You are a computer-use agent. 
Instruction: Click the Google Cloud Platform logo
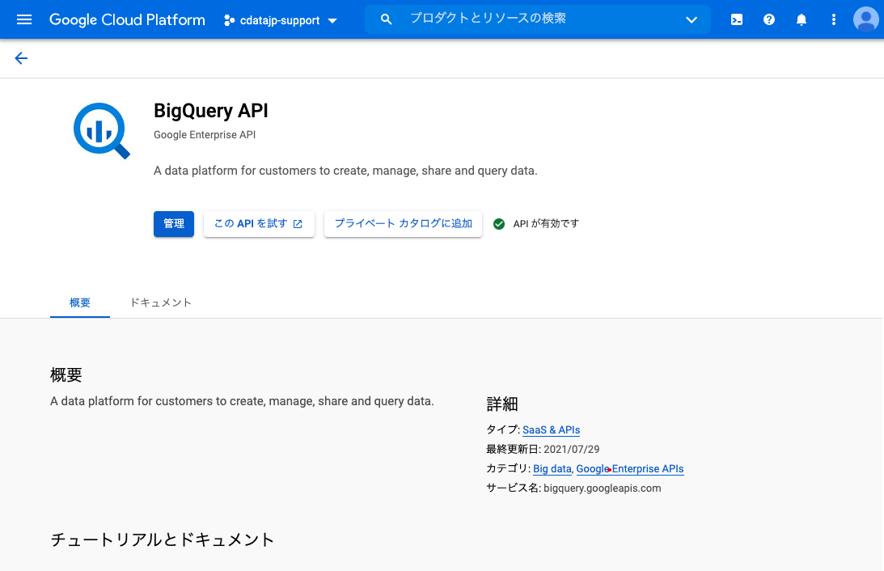click(x=127, y=19)
